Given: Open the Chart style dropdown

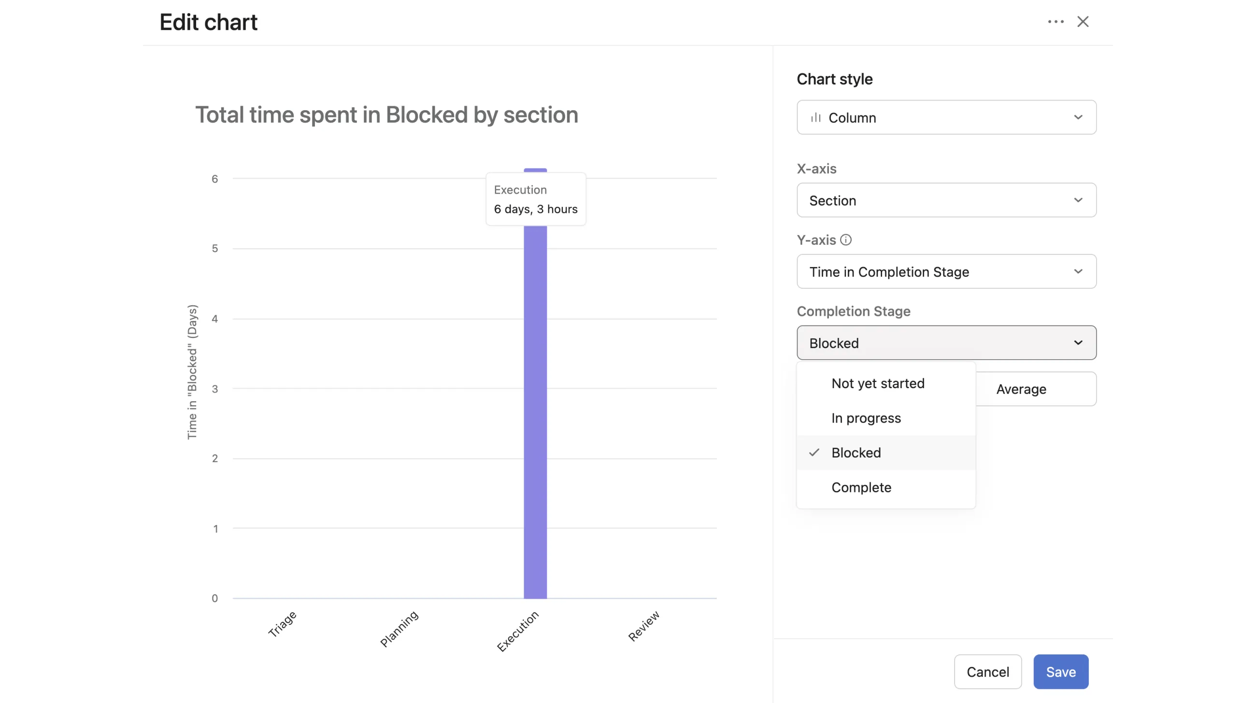Looking at the screenshot, I should click(x=946, y=117).
